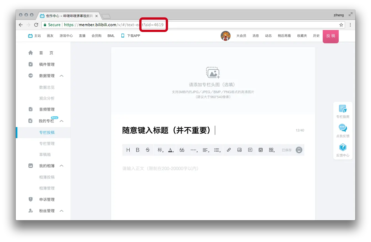
Task: Open 稍后再看 in the top navigation
Action: 284,36
